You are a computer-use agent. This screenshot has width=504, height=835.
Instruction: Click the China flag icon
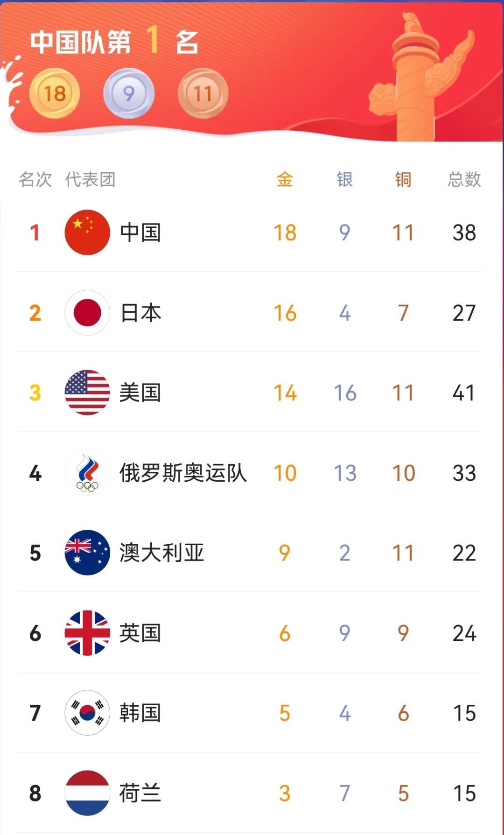coord(87,232)
